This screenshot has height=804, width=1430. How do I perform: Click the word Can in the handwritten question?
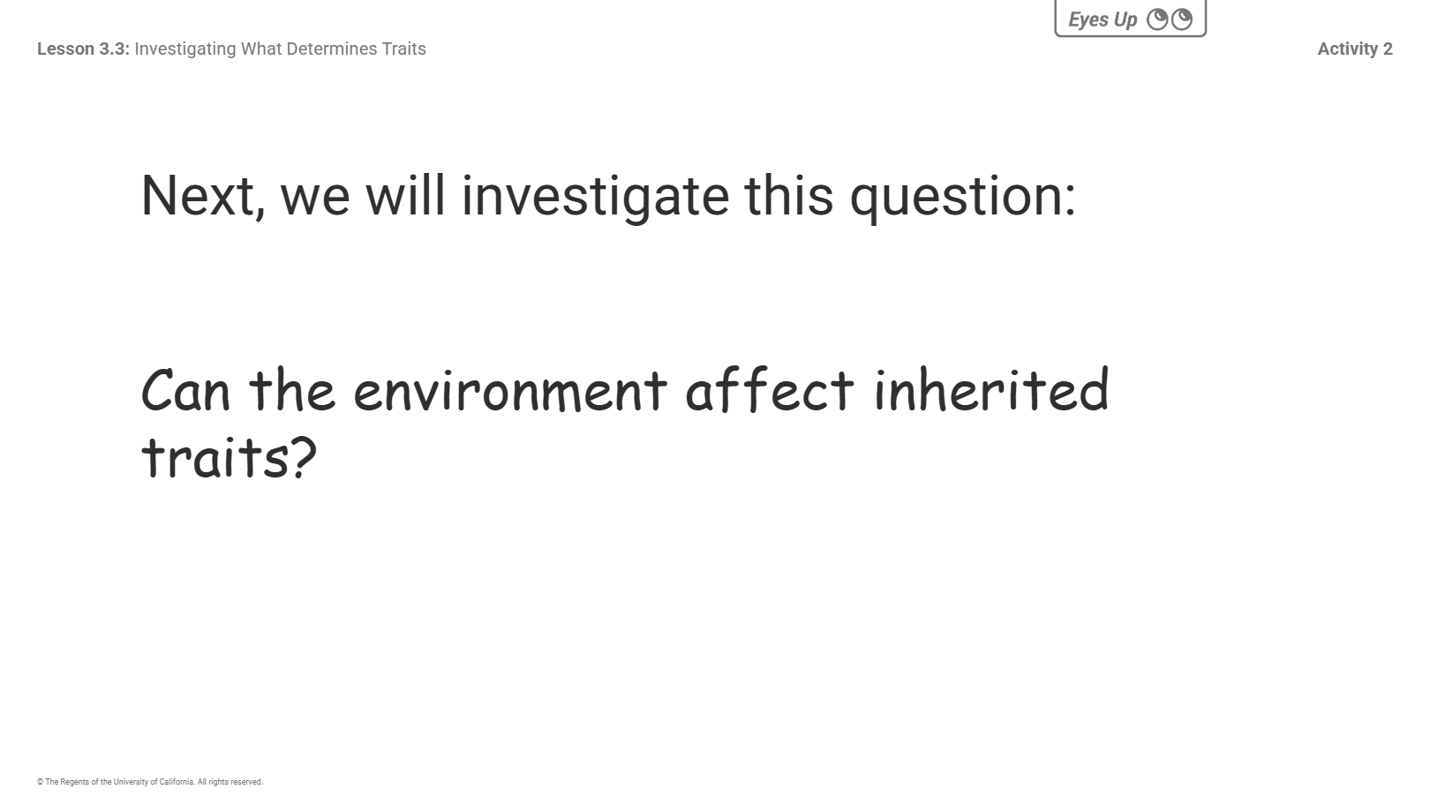[185, 391]
